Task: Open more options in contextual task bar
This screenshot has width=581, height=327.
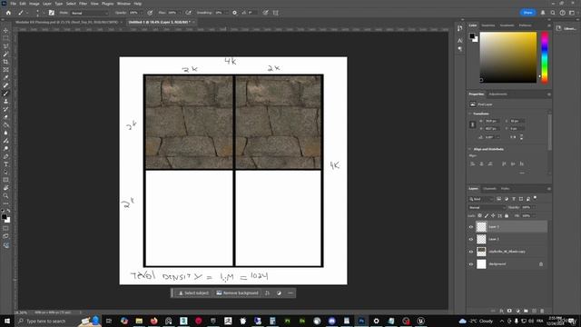Action: (290, 293)
